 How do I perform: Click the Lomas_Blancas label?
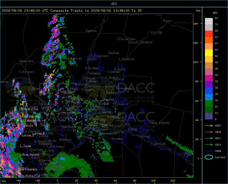click(x=160, y=123)
